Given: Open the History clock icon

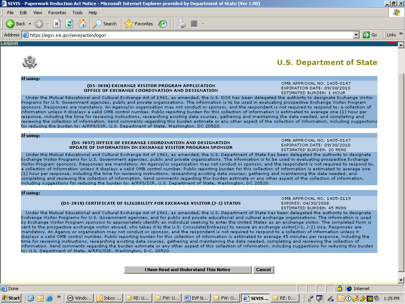Looking at the screenshot, I should point(163,24).
